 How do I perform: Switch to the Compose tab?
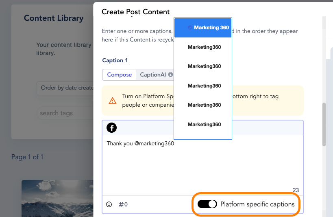[120, 75]
